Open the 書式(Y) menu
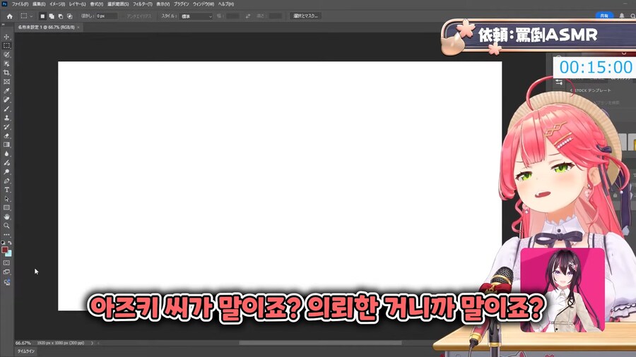 point(97,4)
